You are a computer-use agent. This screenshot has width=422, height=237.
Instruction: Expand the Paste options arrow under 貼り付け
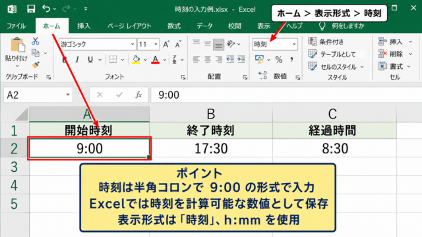(x=17, y=66)
